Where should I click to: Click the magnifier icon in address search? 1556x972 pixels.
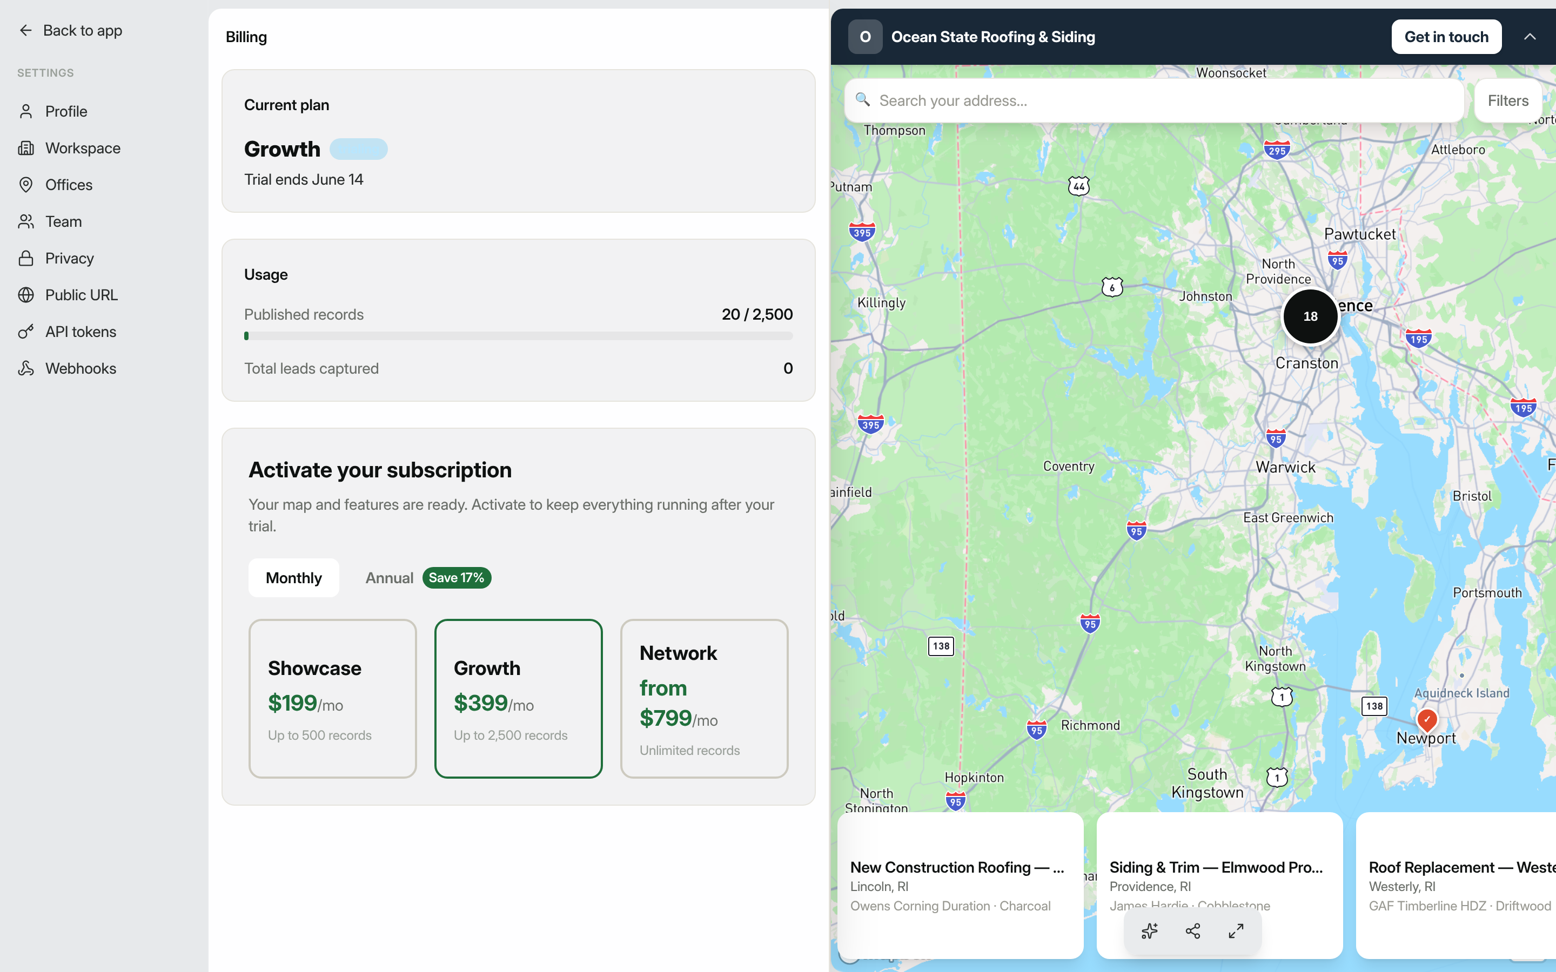pyautogui.click(x=863, y=100)
